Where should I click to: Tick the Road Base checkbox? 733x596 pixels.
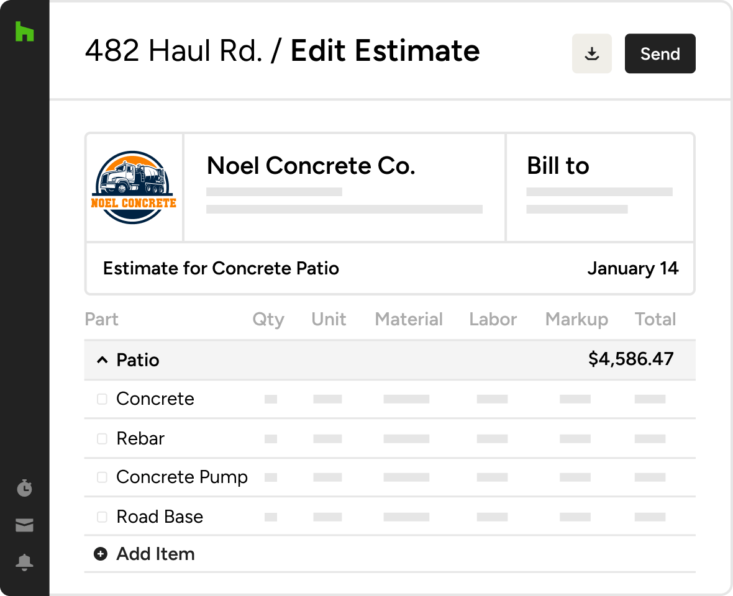click(102, 517)
